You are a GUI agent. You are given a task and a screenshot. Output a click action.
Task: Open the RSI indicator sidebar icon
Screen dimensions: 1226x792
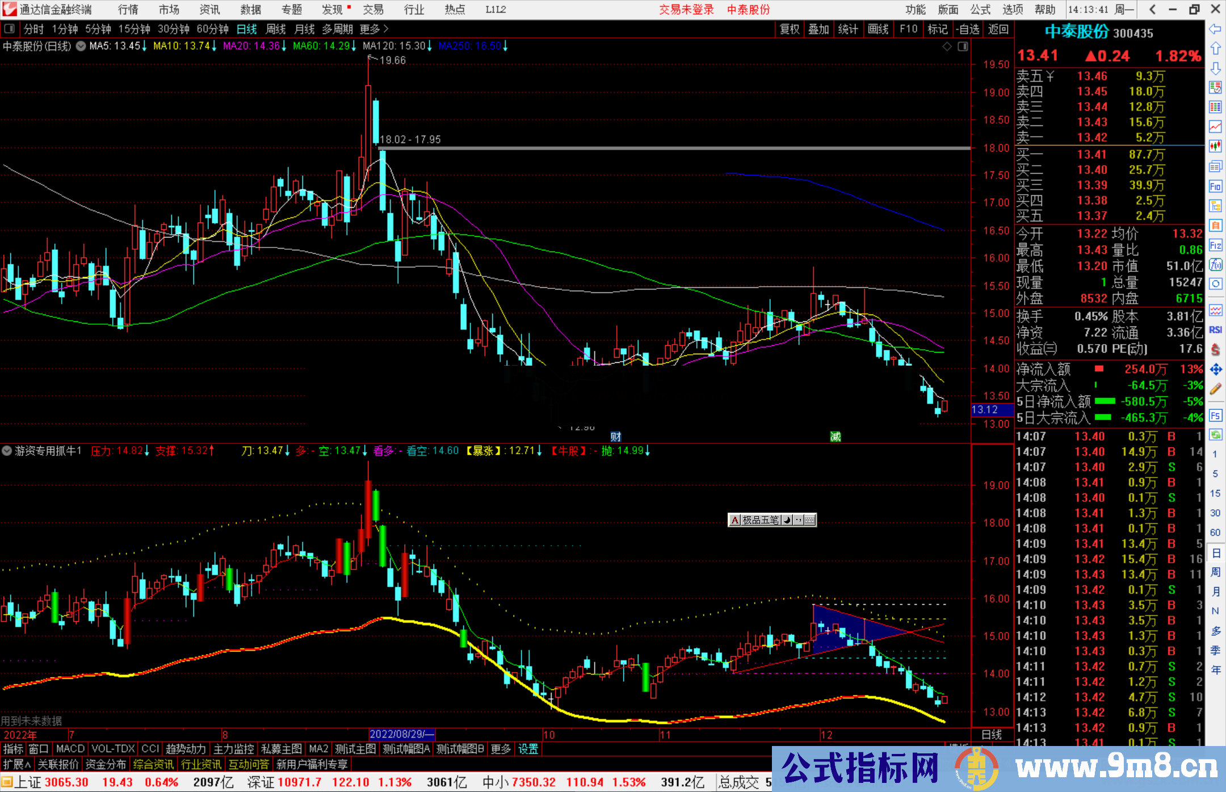1215,330
